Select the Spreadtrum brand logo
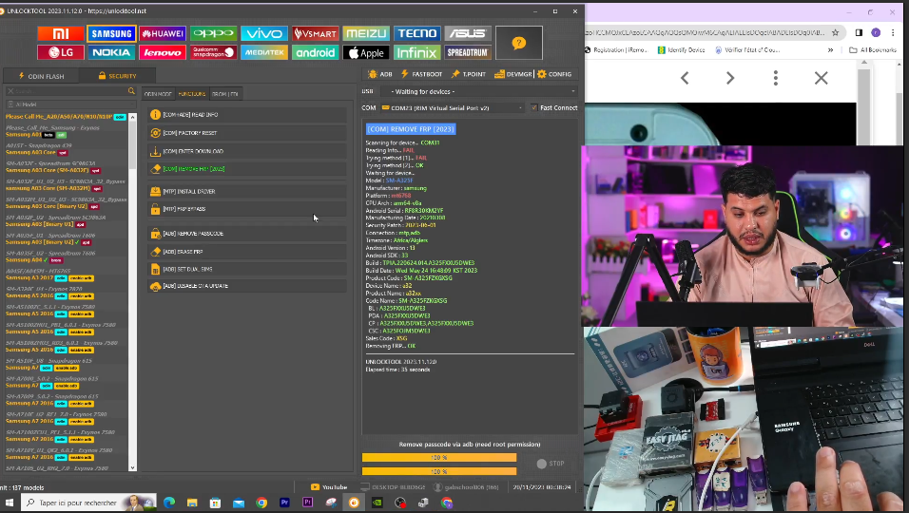Viewport: 909px width, 513px height. click(x=468, y=52)
